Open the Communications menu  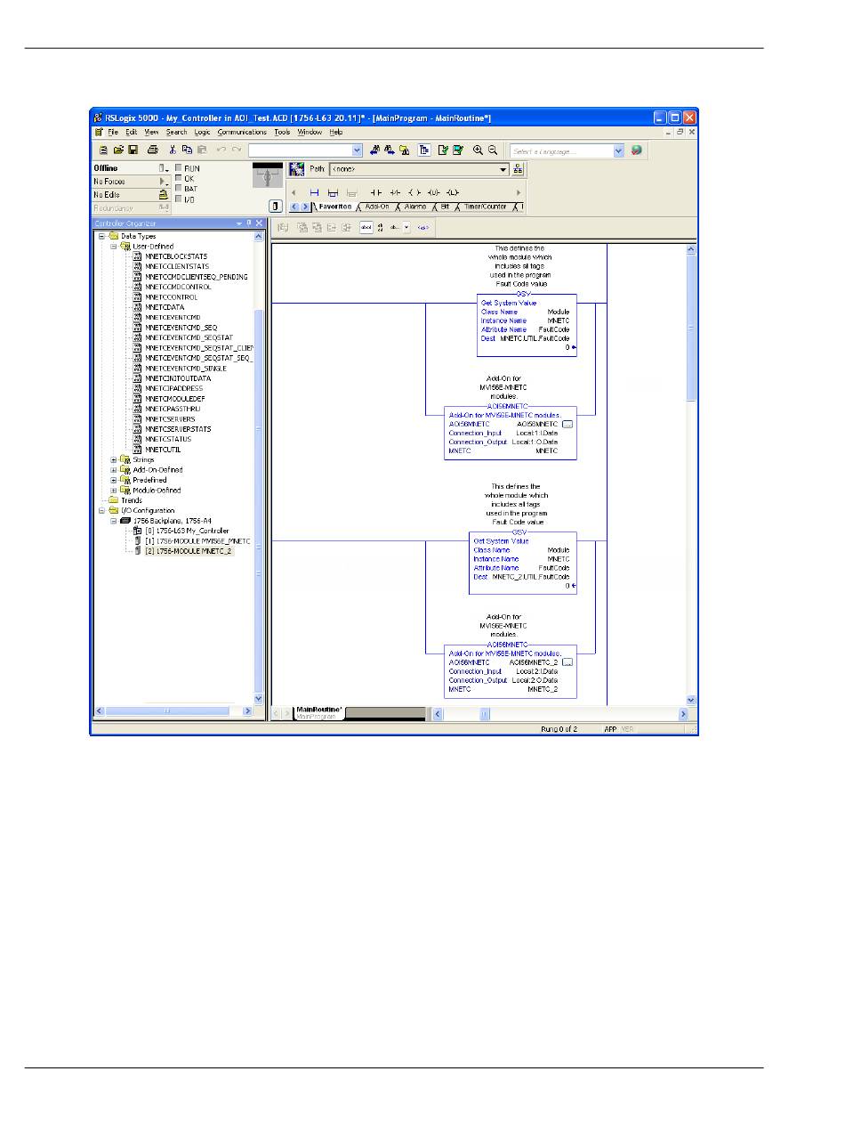coord(242,132)
